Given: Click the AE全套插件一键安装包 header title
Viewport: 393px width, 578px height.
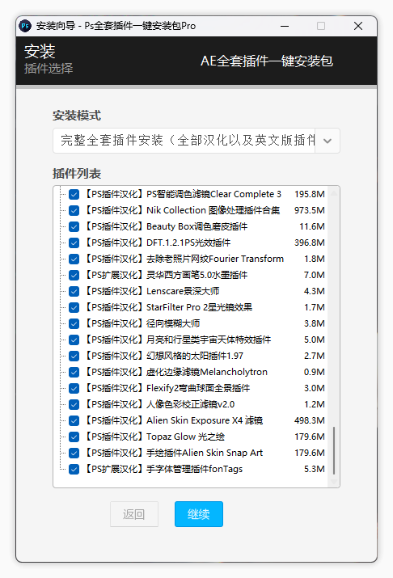Looking at the screenshot, I should [267, 61].
